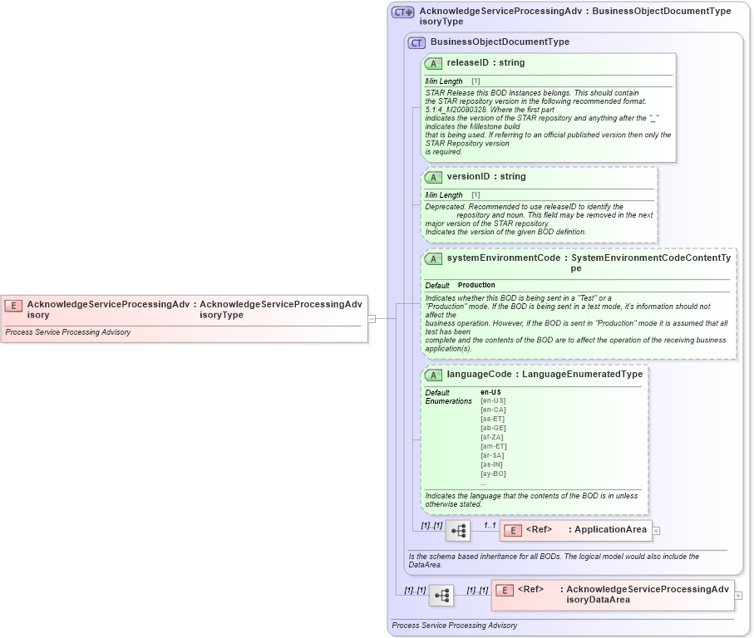Viewport: 754px width, 638px height.
Task: Click the attribute icon for systemEnvironmentCode
Action: [433, 258]
